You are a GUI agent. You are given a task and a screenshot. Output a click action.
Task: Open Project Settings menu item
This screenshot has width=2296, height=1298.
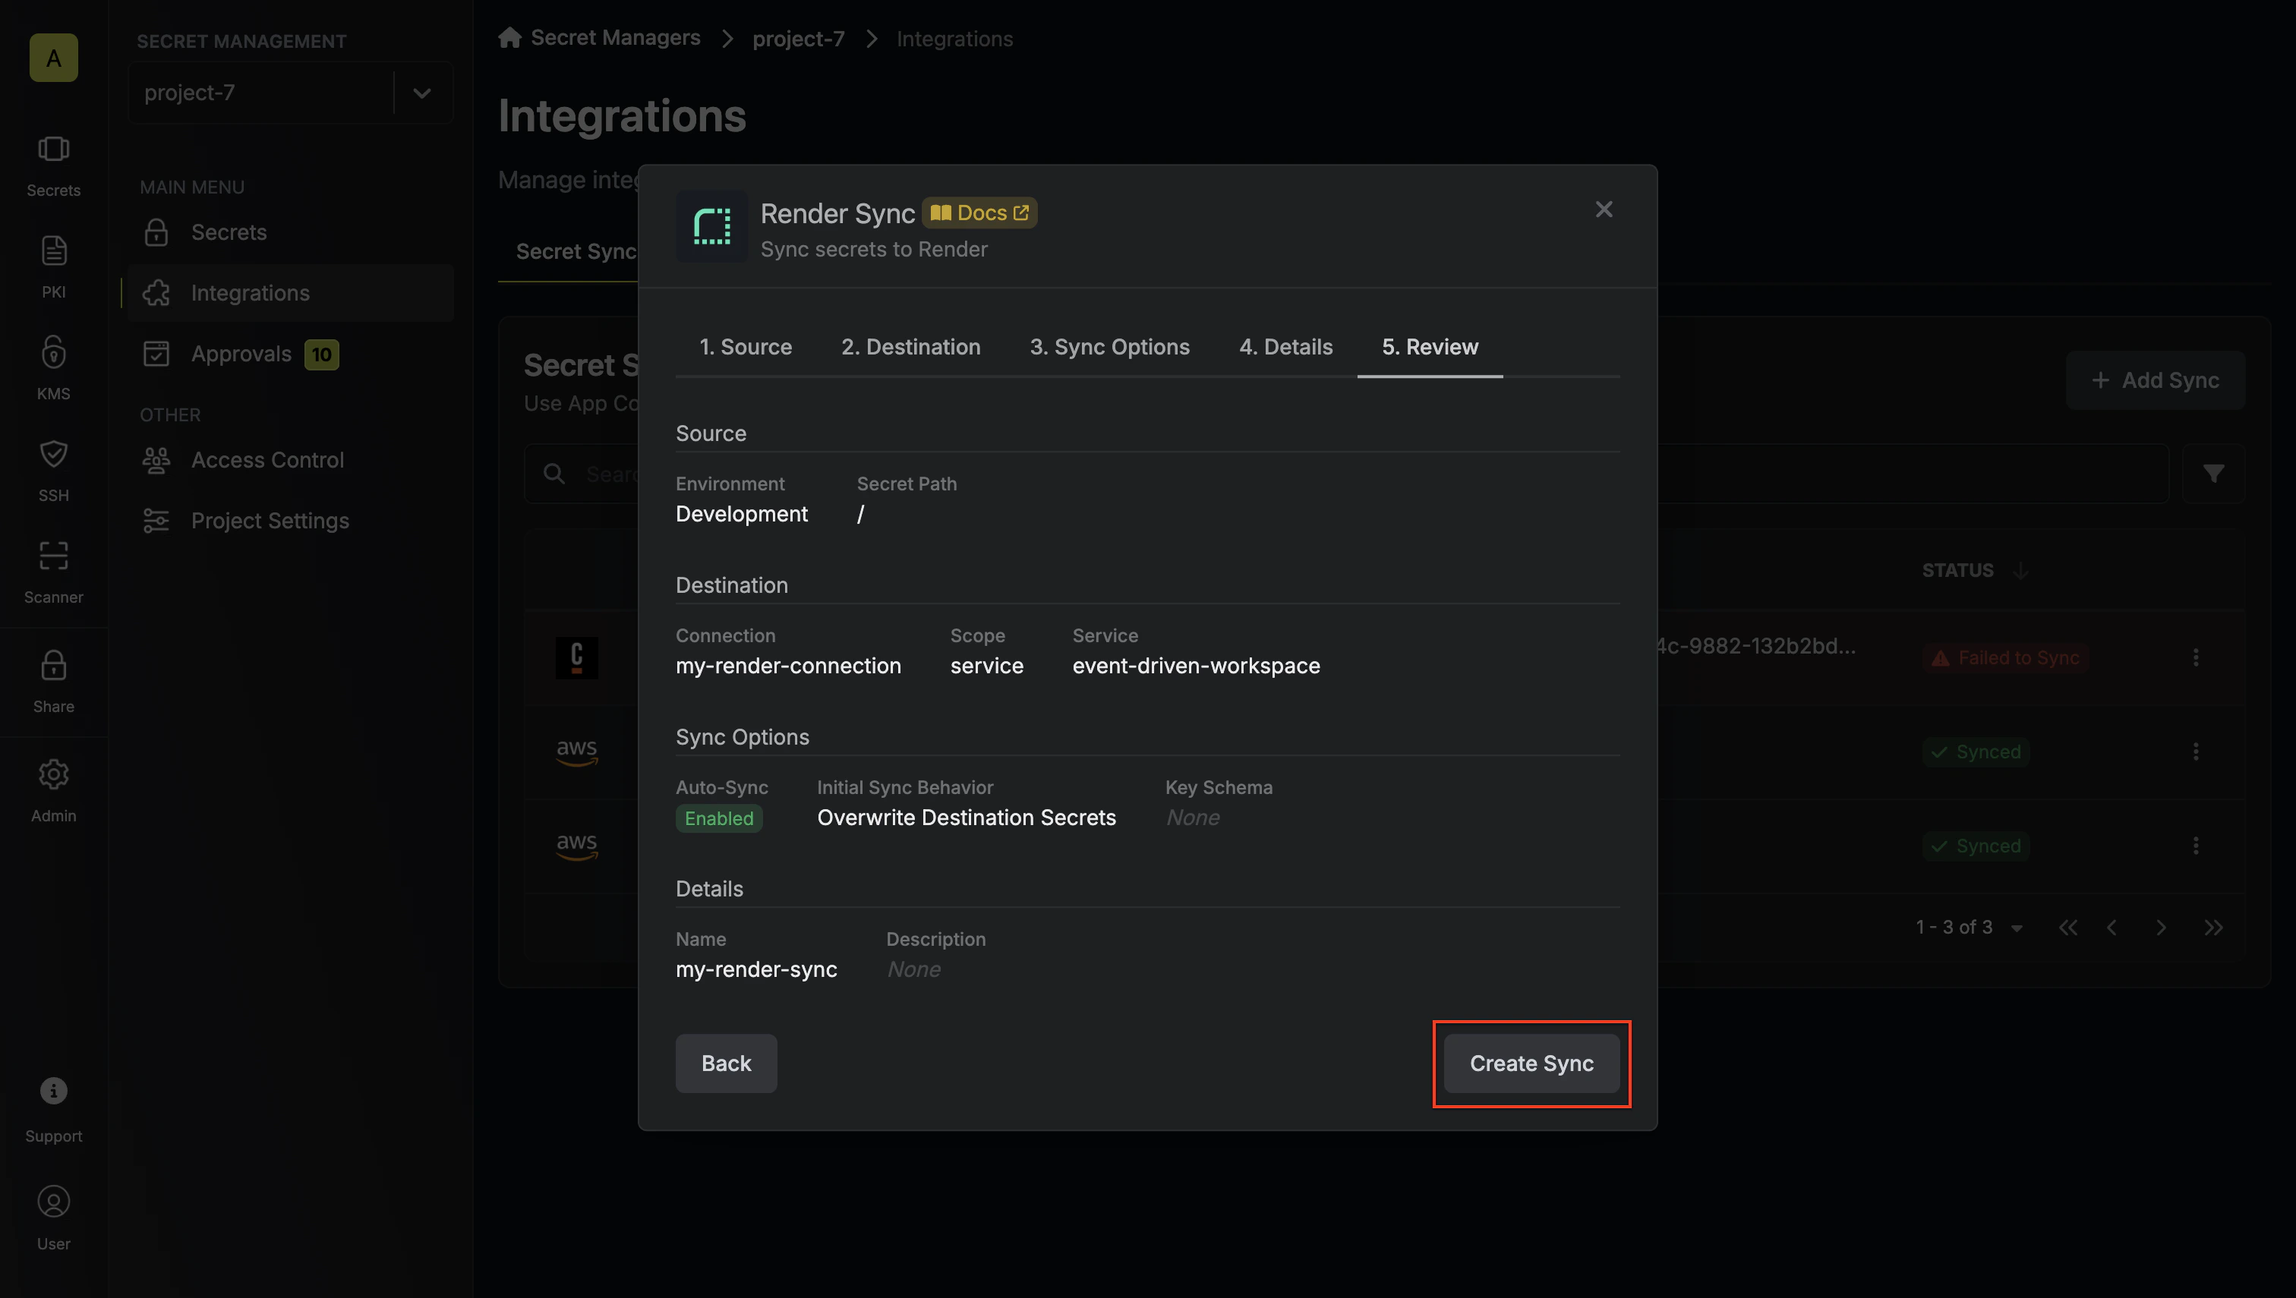coord(291,521)
